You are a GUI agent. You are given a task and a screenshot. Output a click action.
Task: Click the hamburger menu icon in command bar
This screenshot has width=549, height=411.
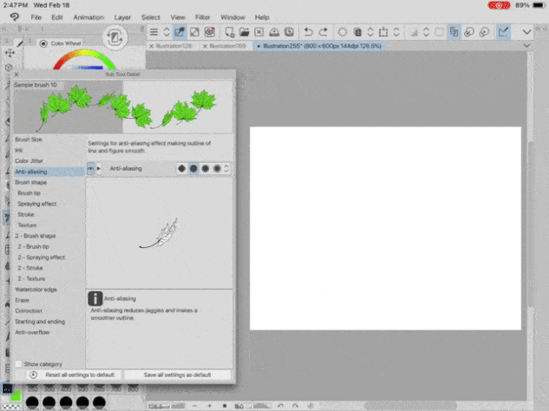tap(154, 32)
